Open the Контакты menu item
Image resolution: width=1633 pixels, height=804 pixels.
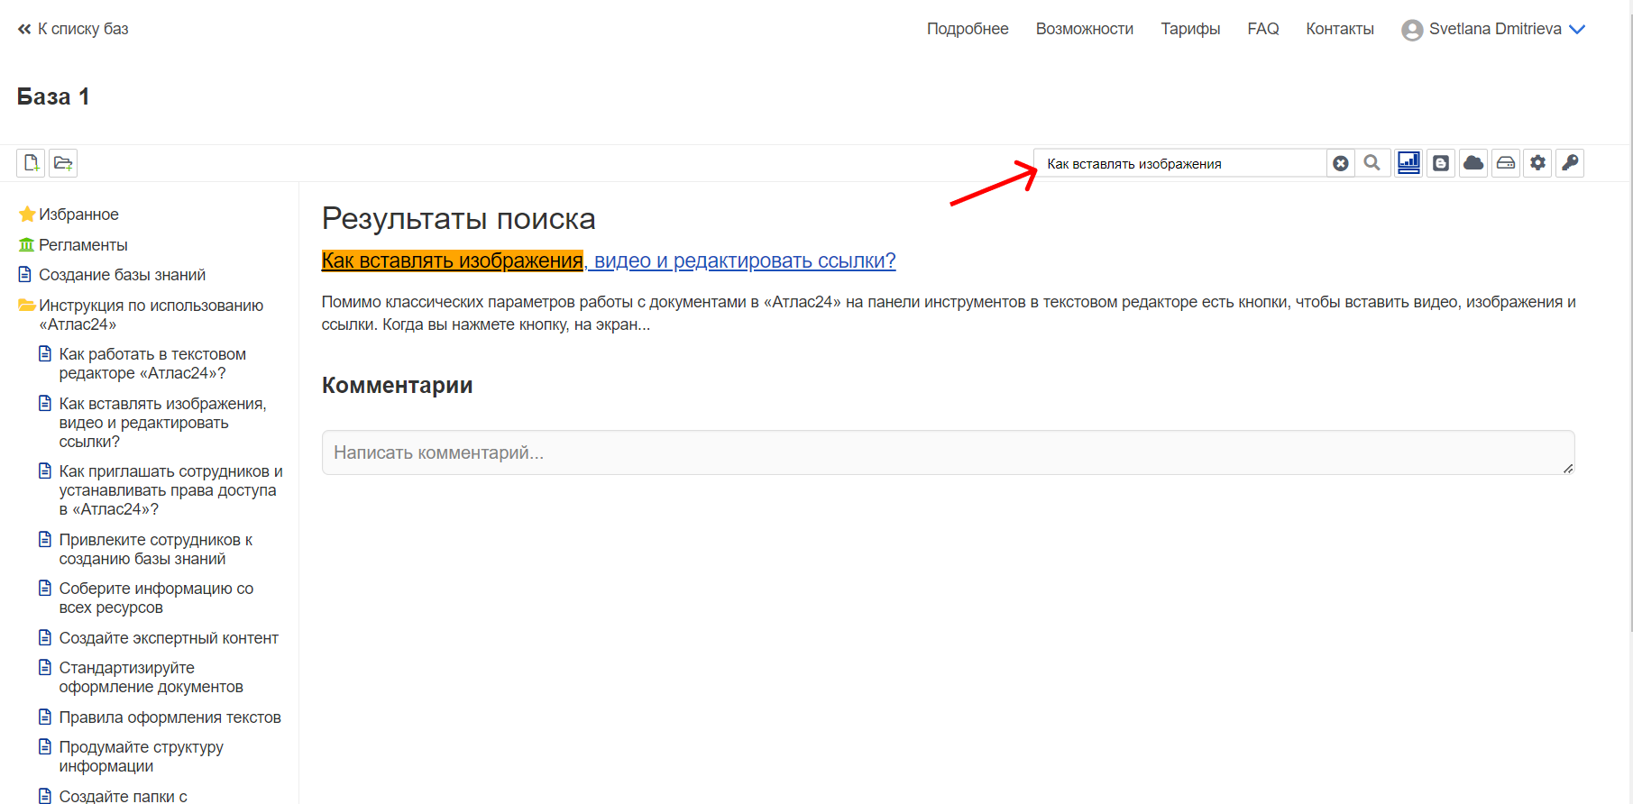point(1340,29)
